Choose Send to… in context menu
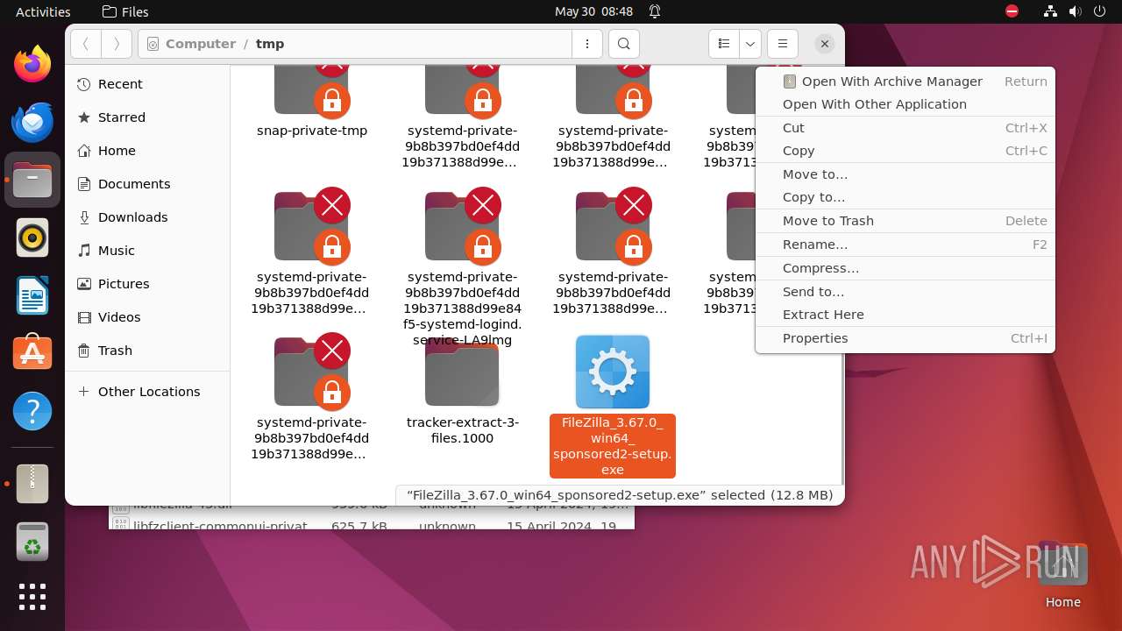Viewport: 1122px width, 631px height. point(905,292)
